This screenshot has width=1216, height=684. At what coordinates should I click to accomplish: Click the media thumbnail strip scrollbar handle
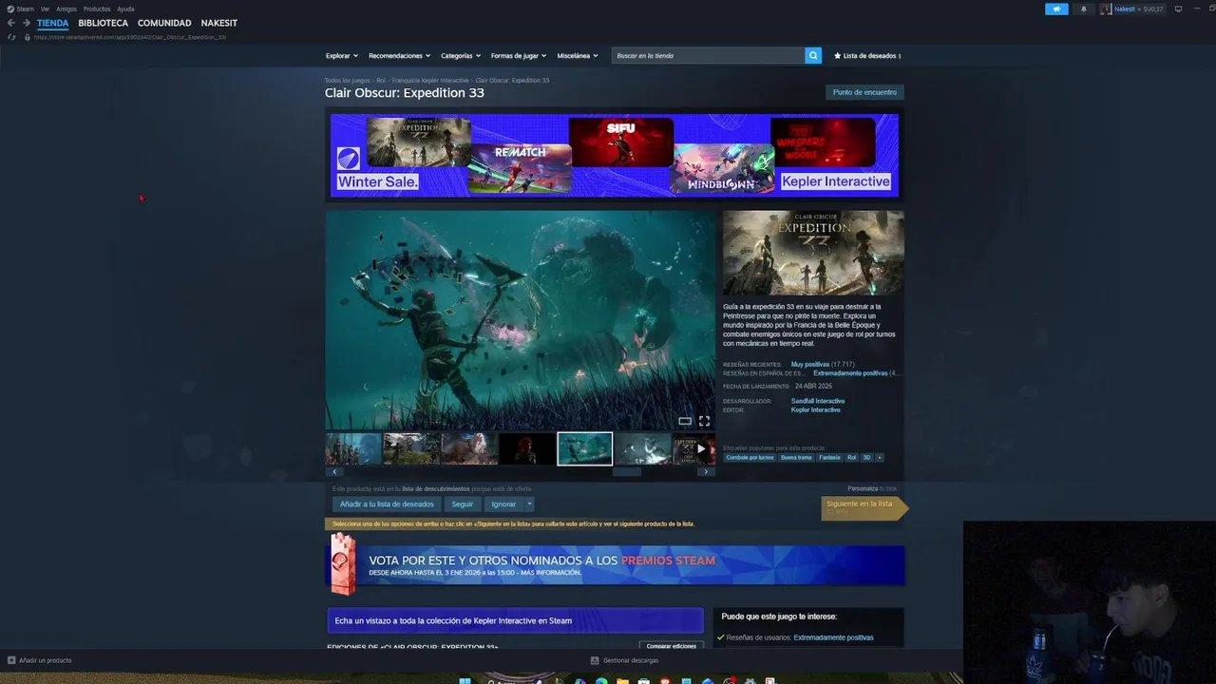coord(627,471)
